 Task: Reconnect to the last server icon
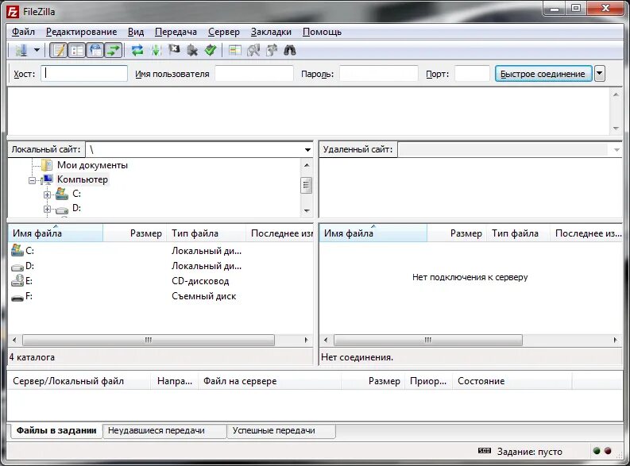(x=211, y=50)
